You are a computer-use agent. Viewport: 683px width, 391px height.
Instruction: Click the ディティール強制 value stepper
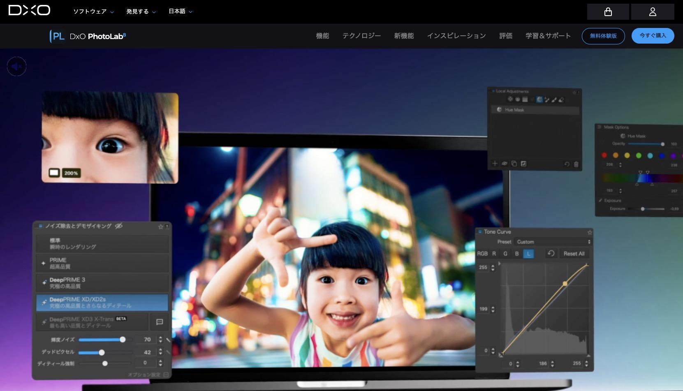coord(160,363)
